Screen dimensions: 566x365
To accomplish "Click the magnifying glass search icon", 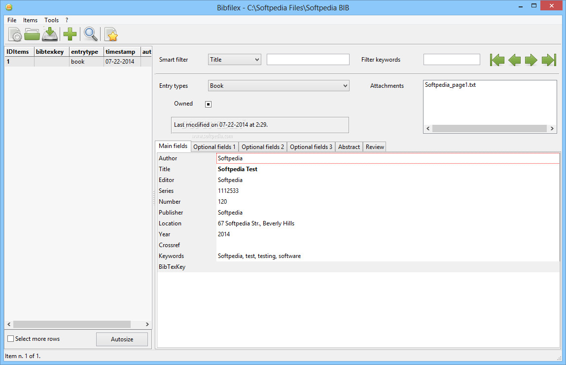I will tap(90, 35).
